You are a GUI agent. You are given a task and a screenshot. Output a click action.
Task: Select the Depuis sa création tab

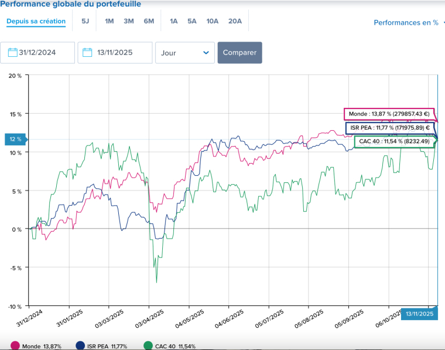click(36, 21)
